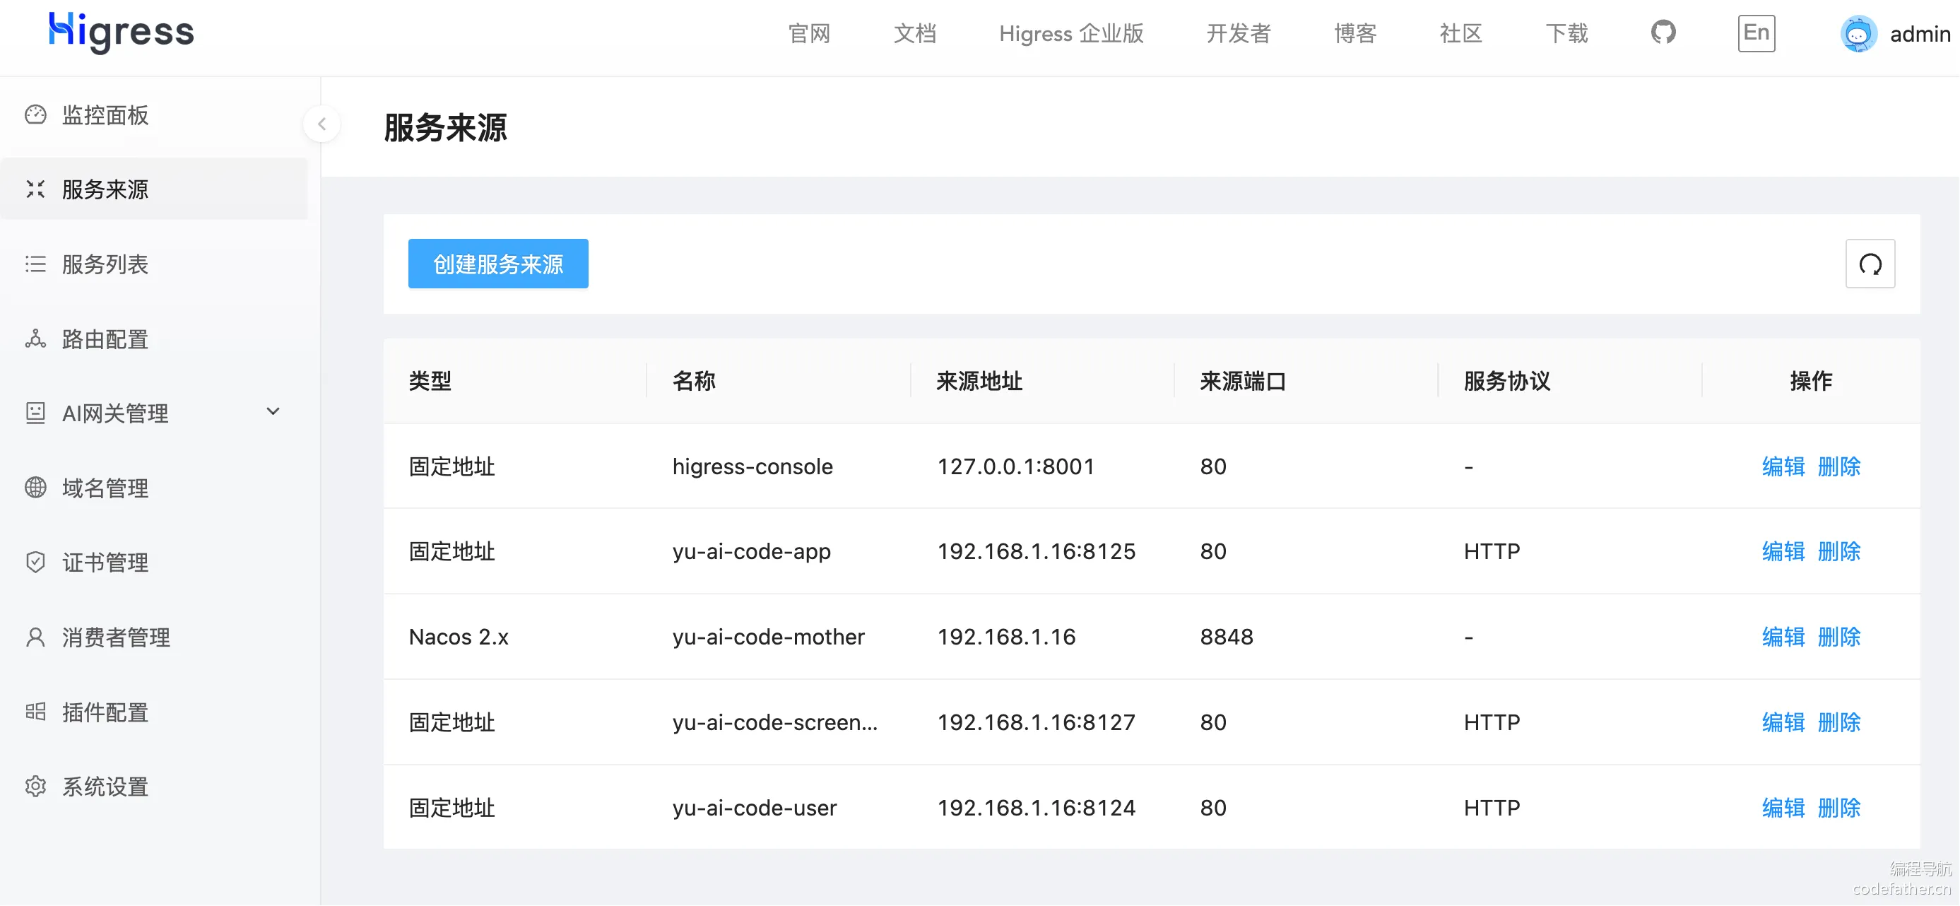Open the 开发者 header link
This screenshot has height=906, width=1960.
[x=1239, y=33]
